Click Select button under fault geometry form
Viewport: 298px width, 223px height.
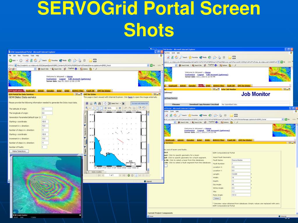pos(217,198)
